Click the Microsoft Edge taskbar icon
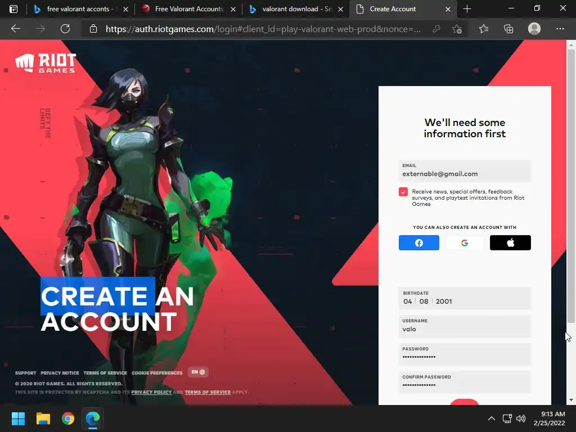The width and height of the screenshot is (576, 432). click(93, 418)
